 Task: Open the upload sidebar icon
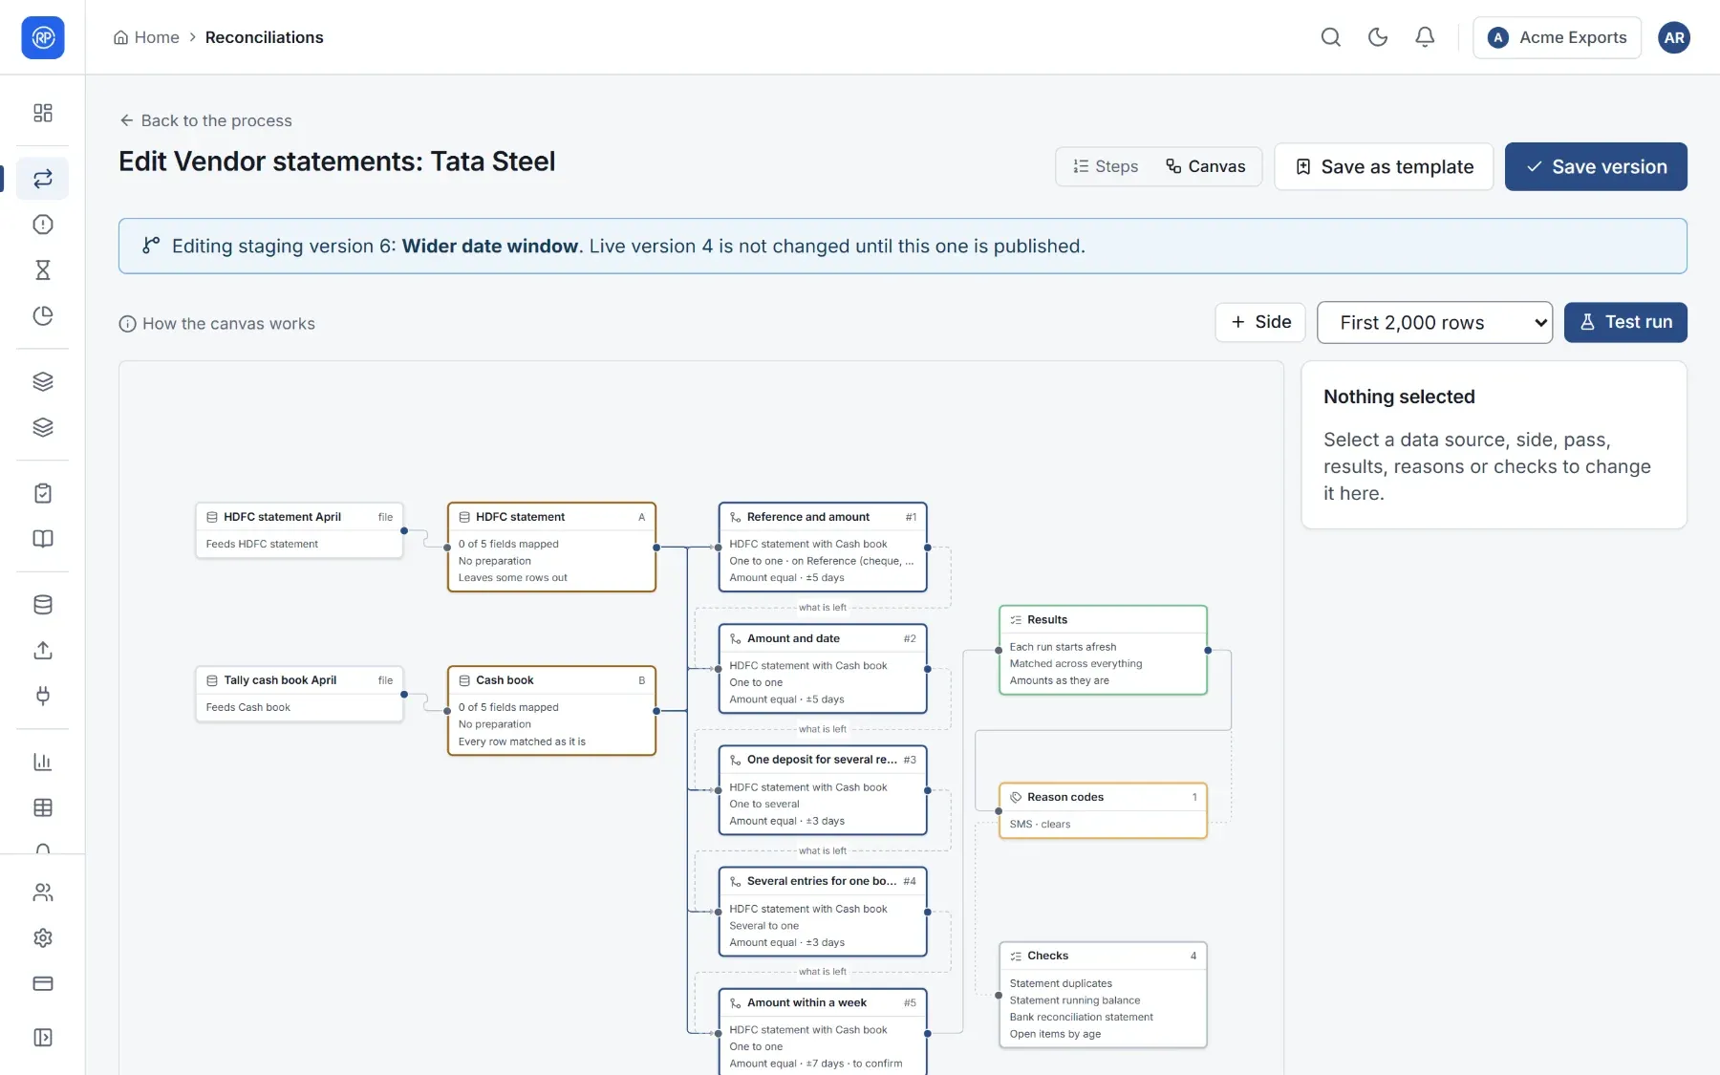43,651
